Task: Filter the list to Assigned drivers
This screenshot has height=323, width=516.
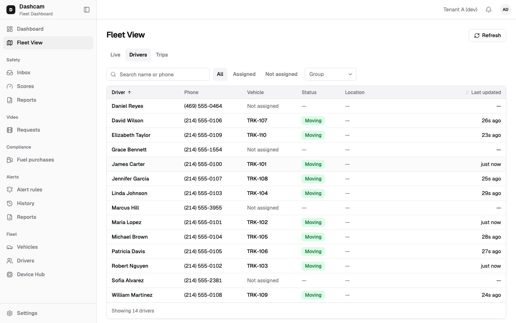Action: click(x=244, y=74)
